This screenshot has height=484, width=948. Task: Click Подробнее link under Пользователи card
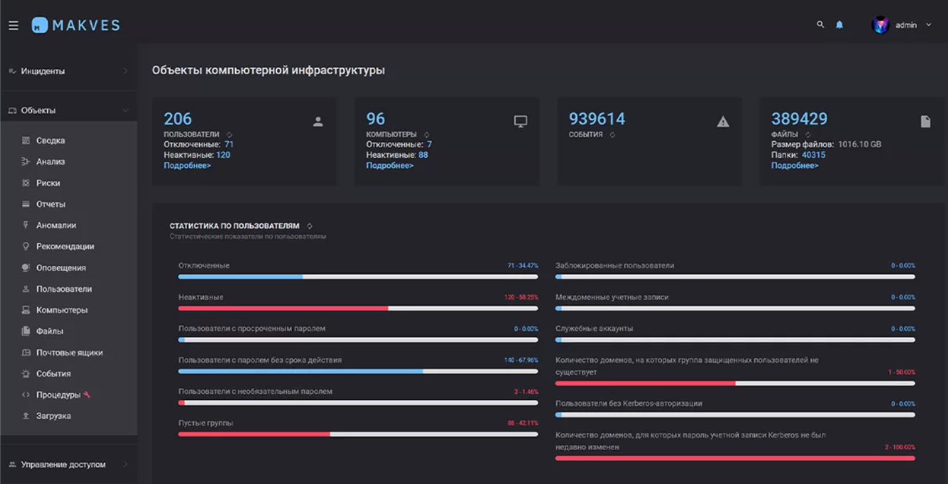coord(187,166)
